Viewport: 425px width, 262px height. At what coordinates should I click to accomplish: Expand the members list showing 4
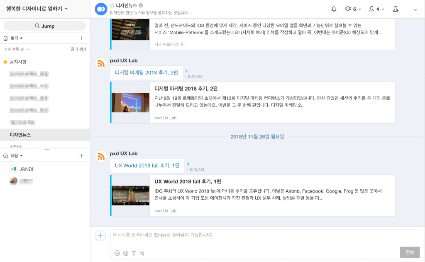(377, 9)
